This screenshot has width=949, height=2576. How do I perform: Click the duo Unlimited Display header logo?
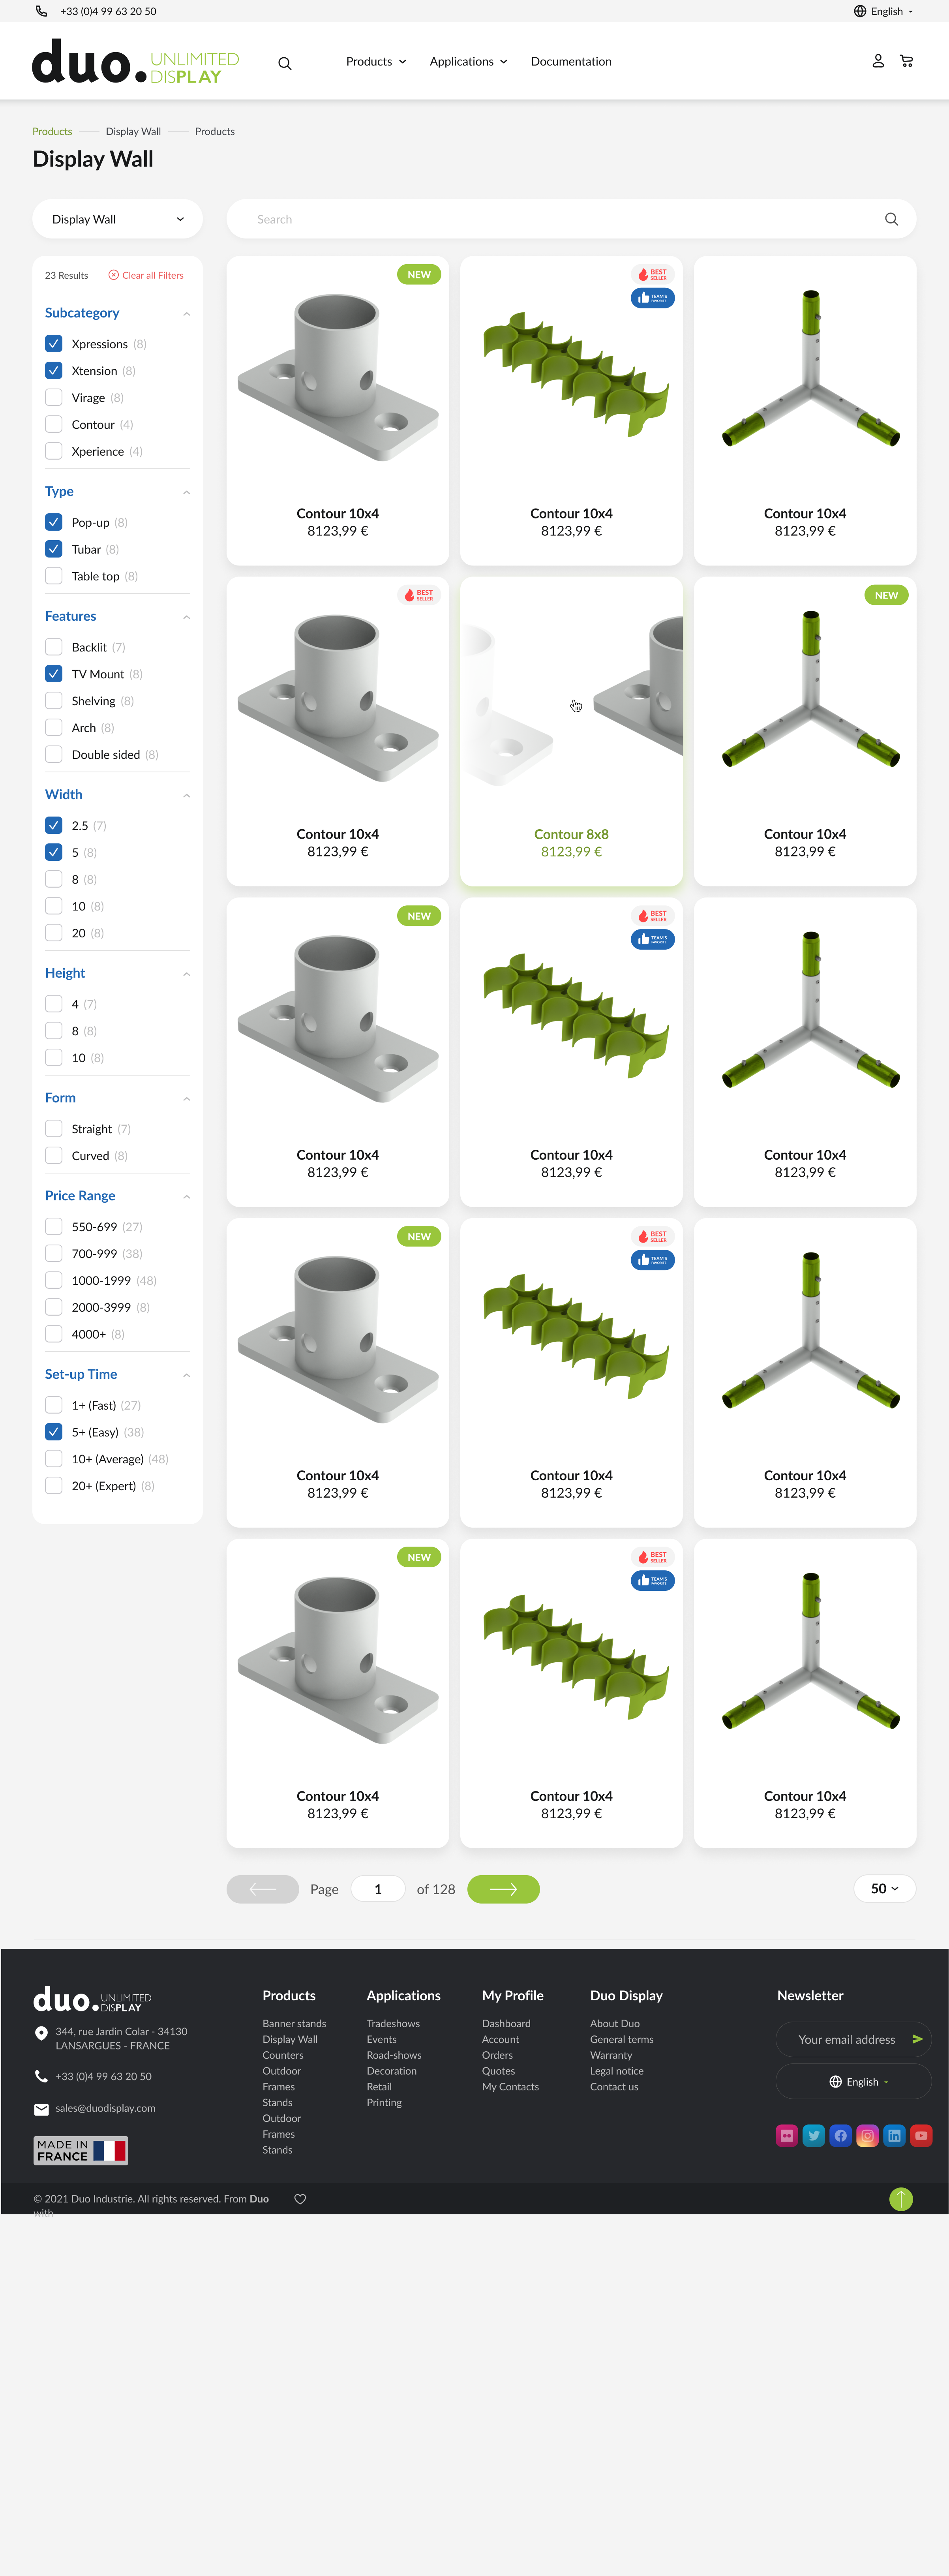click(x=136, y=61)
